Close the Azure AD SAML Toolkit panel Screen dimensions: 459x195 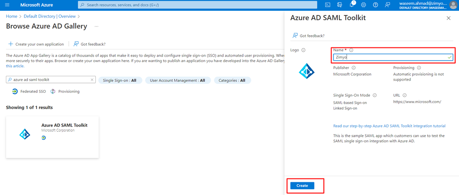tap(448, 18)
